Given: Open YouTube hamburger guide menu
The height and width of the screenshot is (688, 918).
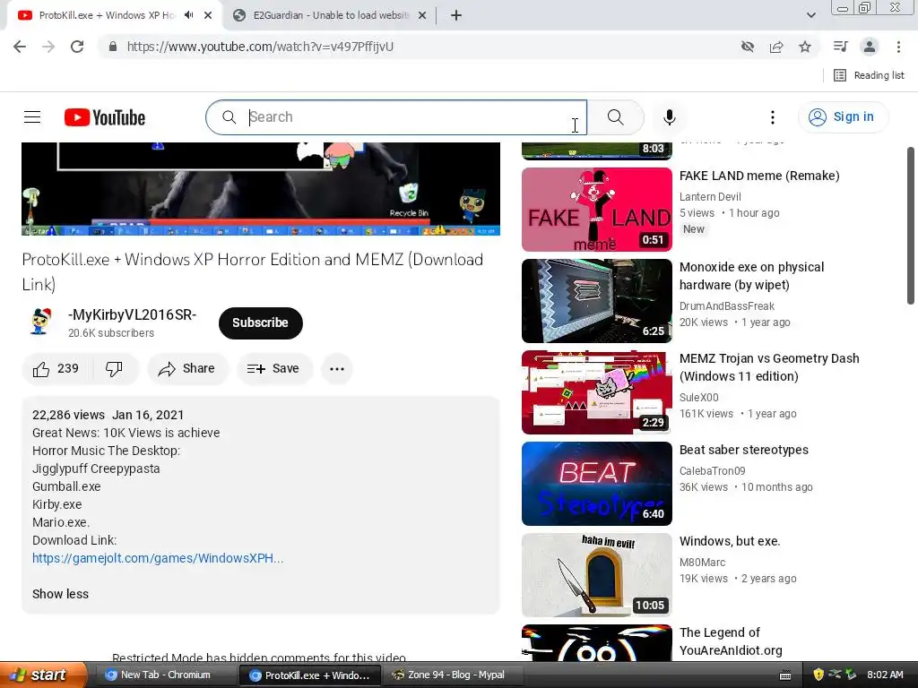Looking at the screenshot, I should 32,117.
